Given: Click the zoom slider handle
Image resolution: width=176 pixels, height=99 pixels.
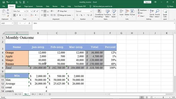Looking at the screenshot, I should [163, 97].
